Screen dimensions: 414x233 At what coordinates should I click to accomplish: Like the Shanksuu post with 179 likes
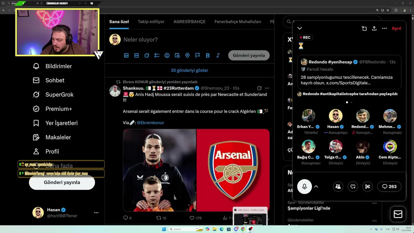point(195,218)
